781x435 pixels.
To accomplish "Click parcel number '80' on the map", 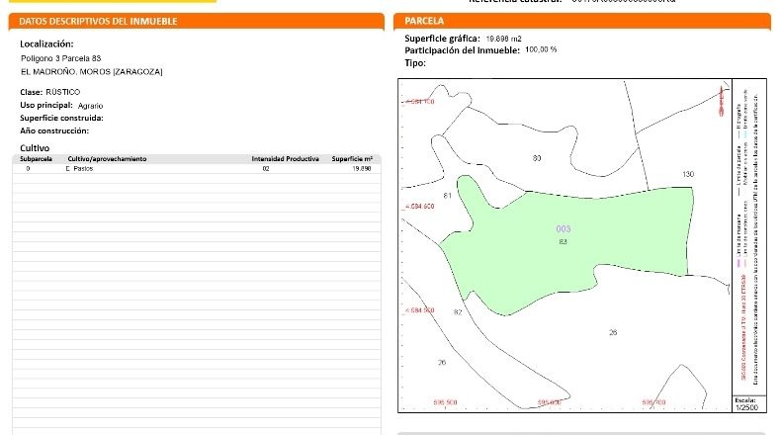I will pyautogui.click(x=537, y=158).
